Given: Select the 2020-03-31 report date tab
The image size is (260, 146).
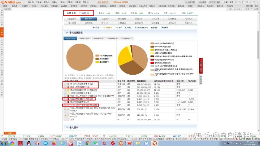Looking at the screenshot, I should tap(126, 39).
